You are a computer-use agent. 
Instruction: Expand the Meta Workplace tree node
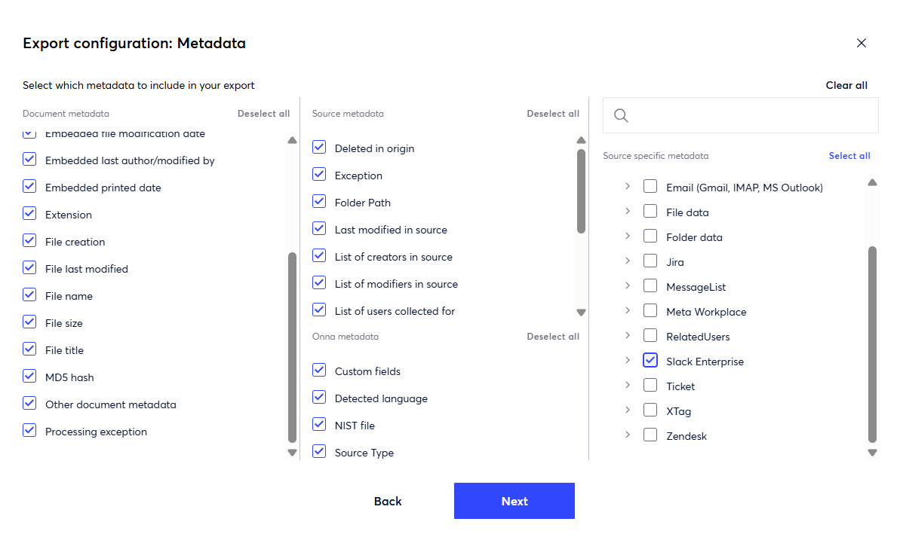(x=628, y=311)
